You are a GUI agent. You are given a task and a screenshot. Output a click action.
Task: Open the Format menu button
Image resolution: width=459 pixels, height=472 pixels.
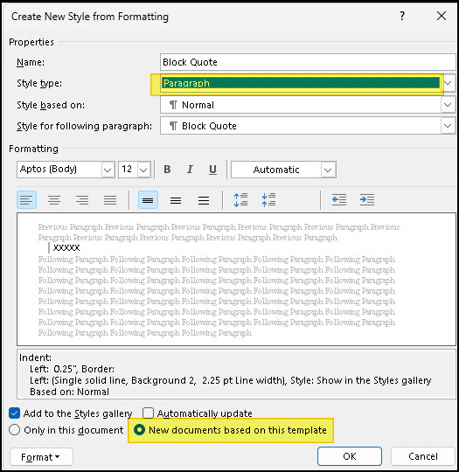coord(42,457)
